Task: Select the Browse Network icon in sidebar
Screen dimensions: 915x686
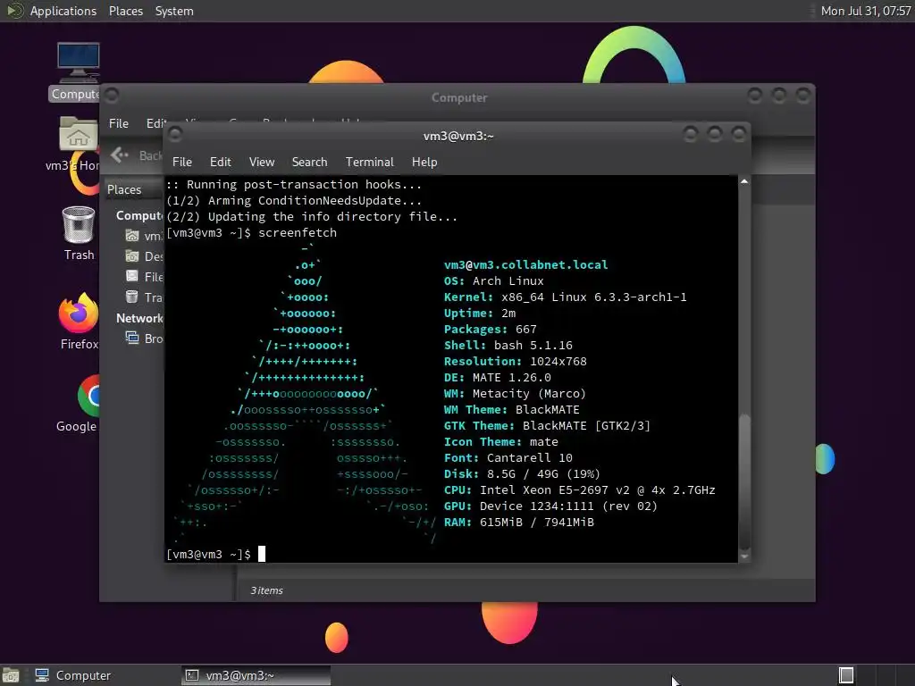Action: 132,338
